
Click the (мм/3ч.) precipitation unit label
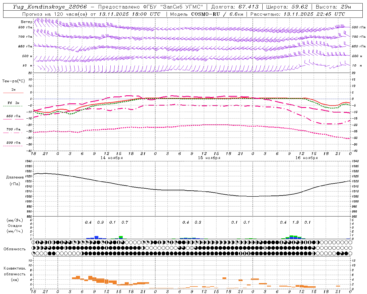point(15,220)
